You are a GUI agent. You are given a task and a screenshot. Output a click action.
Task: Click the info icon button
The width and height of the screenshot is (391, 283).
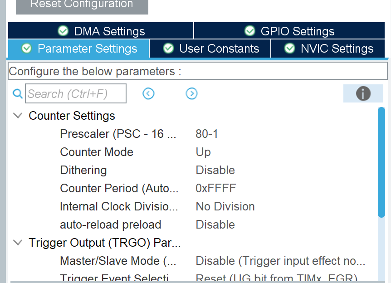click(363, 93)
